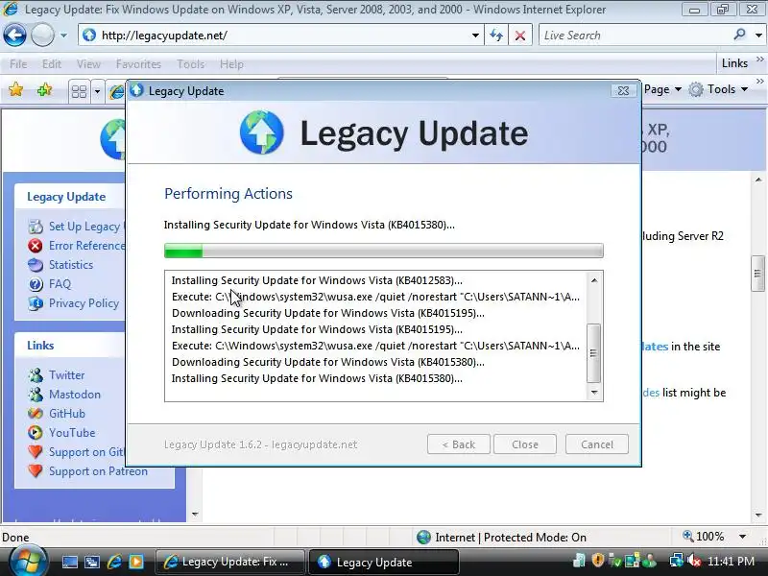Open the Tools gear command bar menu
The image size is (768, 576).
(718, 89)
